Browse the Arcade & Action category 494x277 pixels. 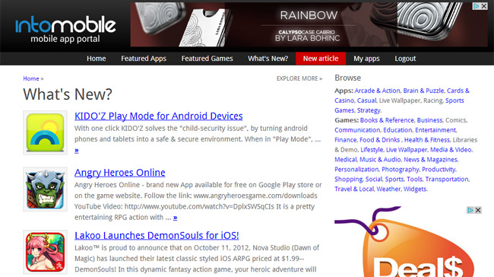pyautogui.click(x=377, y=91)
